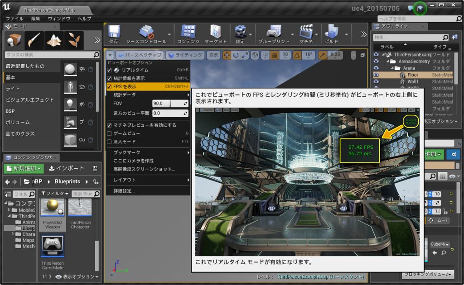The image size is (464, 285).
Task: Click the sources panel toggle icon
Action: tap(8, 194)
